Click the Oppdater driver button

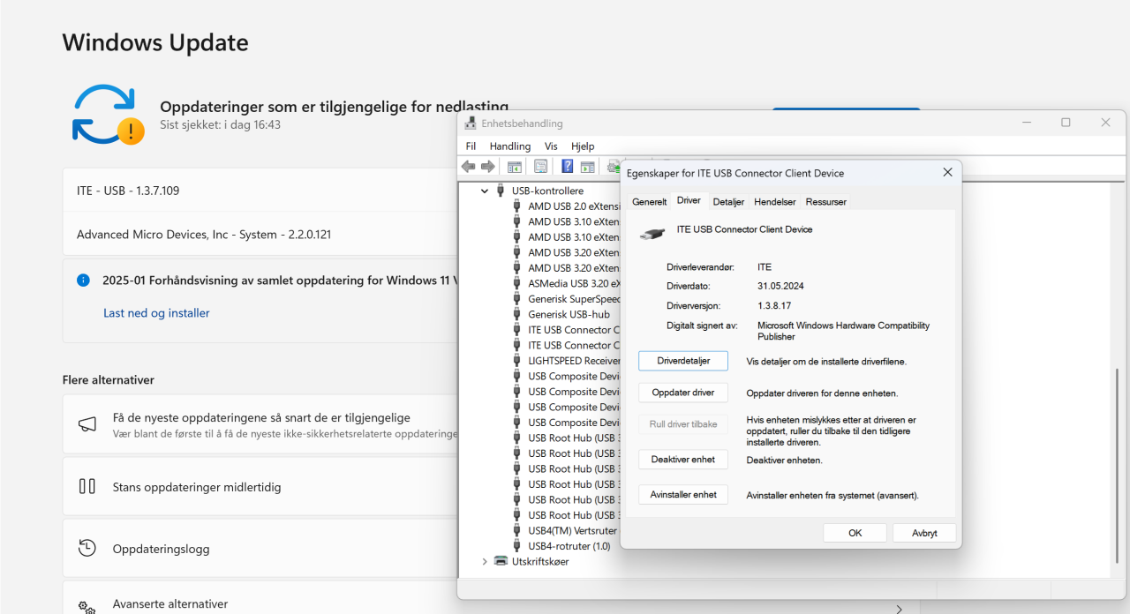682,393
